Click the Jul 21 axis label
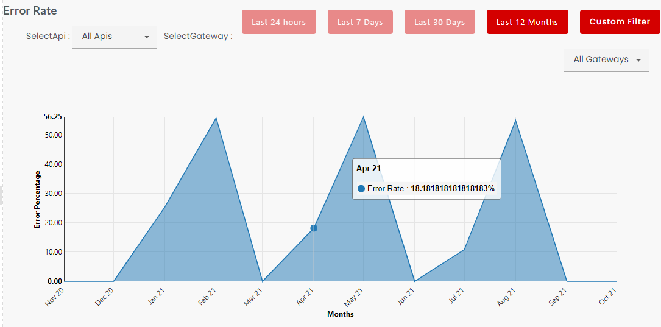This screenshot has height=327, width=661. click(456, 297)
